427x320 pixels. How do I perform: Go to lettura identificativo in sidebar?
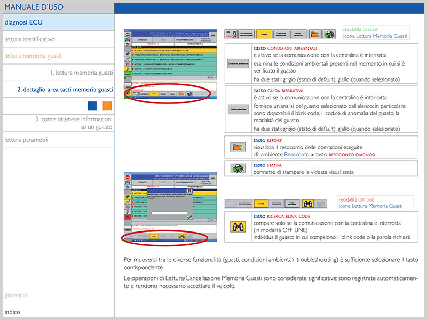(29, 39)
